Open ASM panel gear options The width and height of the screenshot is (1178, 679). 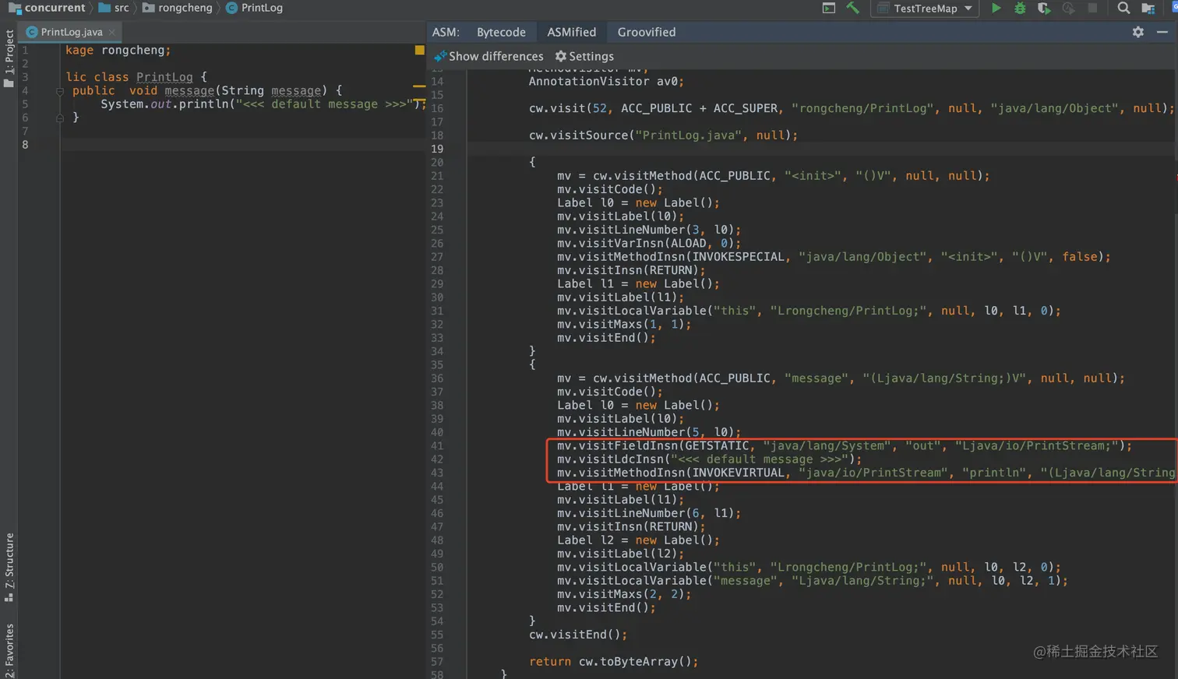1138,32
